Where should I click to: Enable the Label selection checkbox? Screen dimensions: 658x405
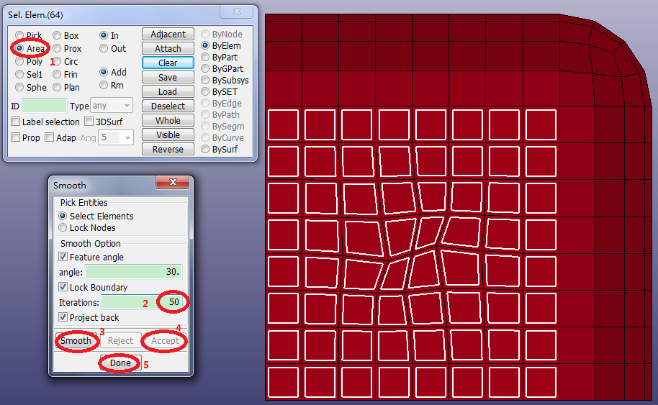pyautogui.click(x=16, y=122)
